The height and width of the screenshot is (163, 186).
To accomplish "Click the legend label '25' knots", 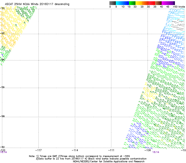I will tap(142, 7).
